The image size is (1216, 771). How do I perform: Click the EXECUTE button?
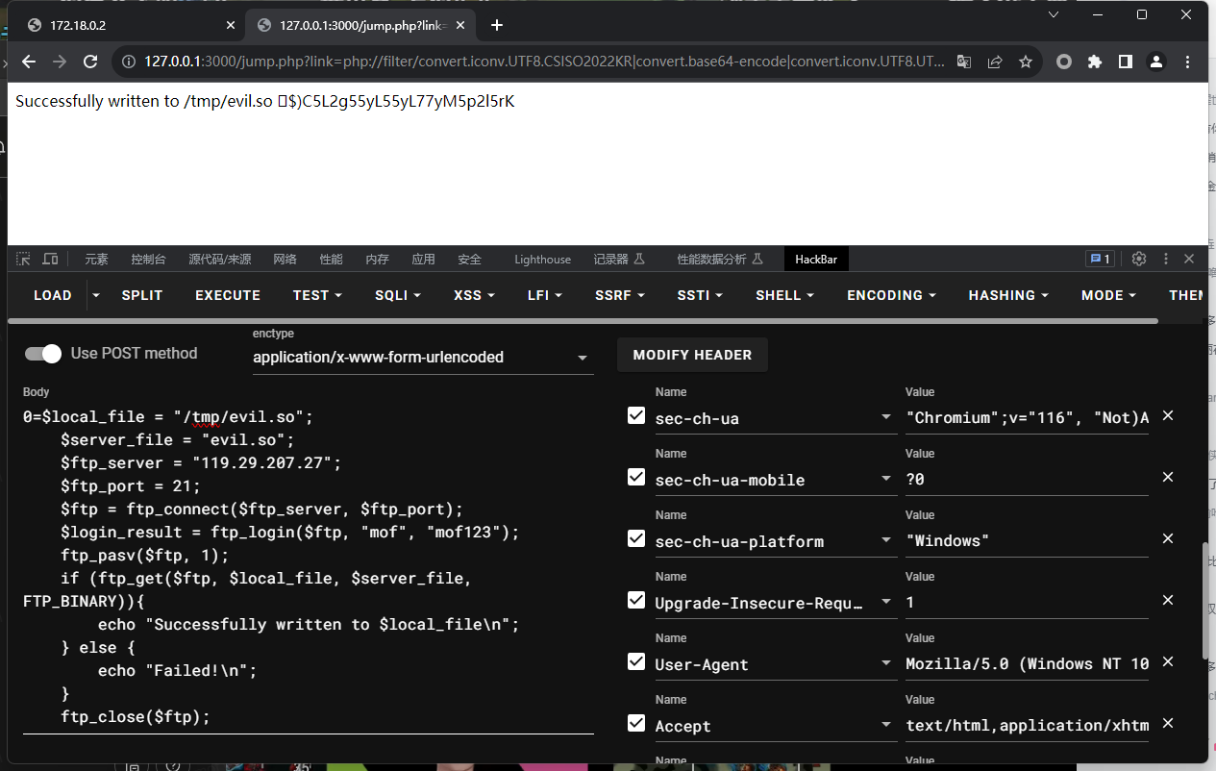point(228,295)
